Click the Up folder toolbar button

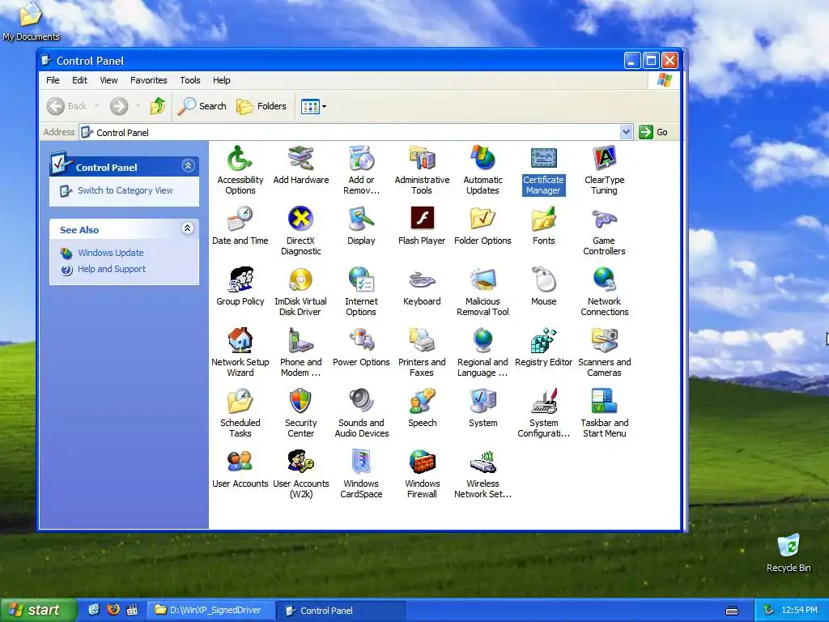click(158, 106)
